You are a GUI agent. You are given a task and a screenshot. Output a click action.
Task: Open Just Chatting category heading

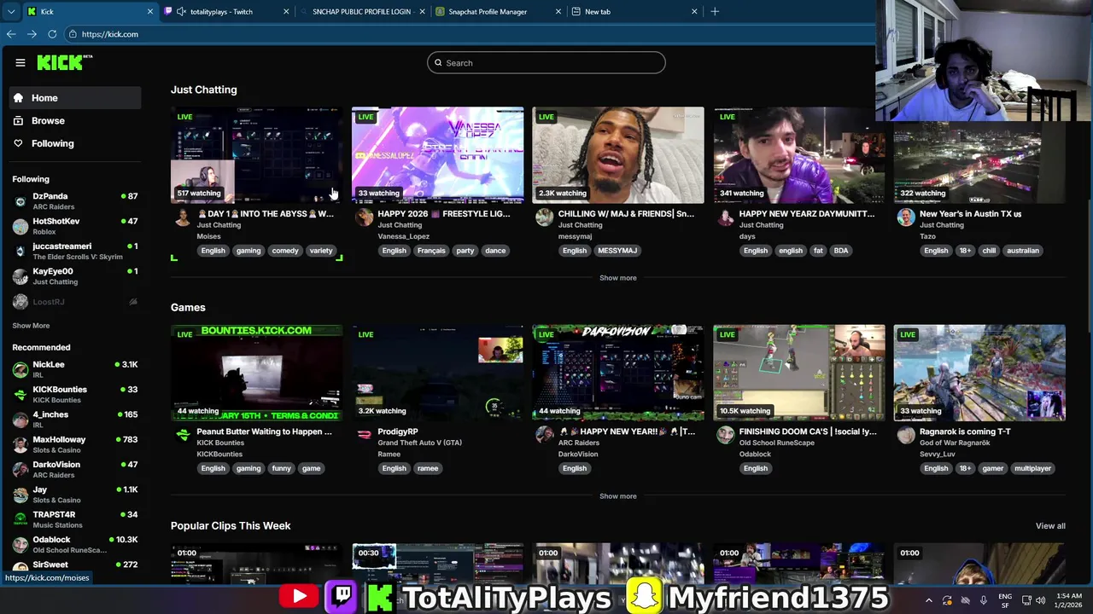tap(204, 90)
